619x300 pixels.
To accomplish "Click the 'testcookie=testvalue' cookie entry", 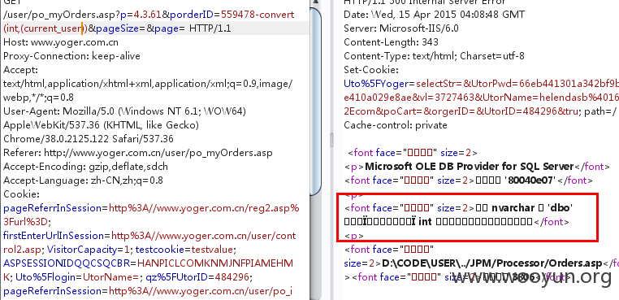I will [186, 250].
